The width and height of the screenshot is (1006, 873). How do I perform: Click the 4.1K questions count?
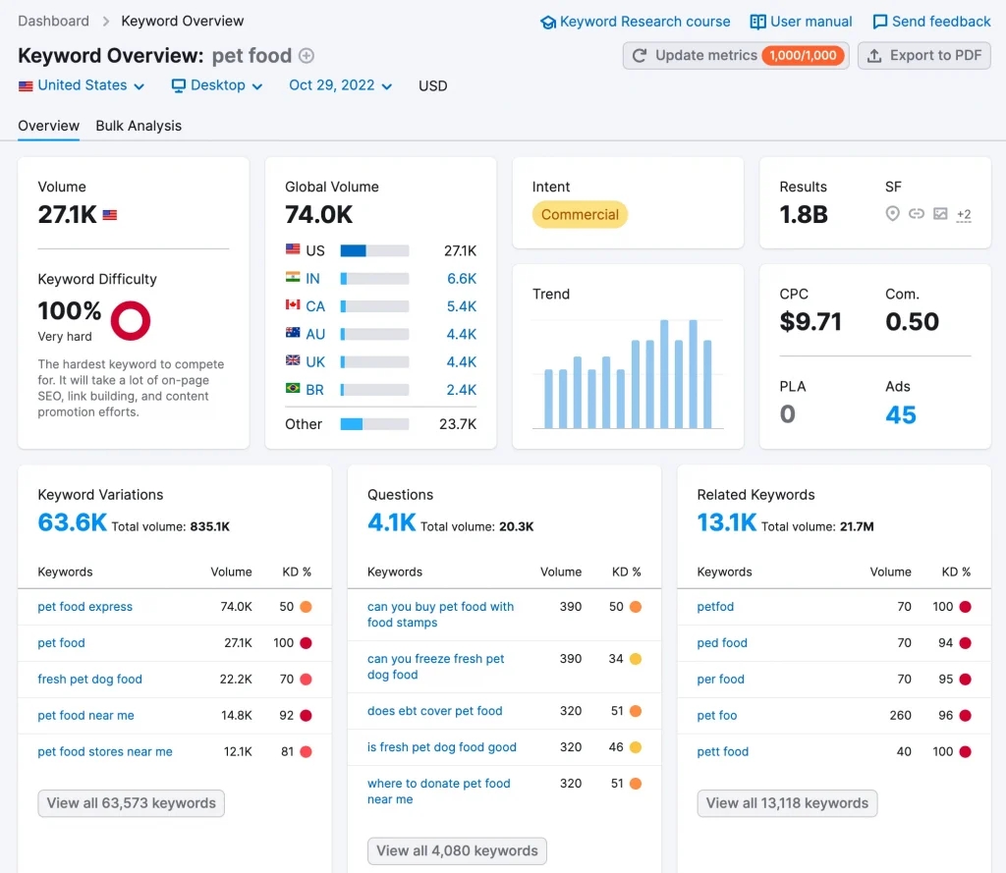(x=392, y=522)
